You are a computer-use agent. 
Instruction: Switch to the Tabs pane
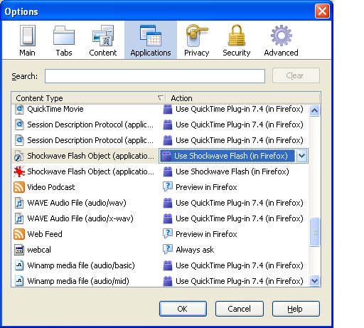[64, 41]
